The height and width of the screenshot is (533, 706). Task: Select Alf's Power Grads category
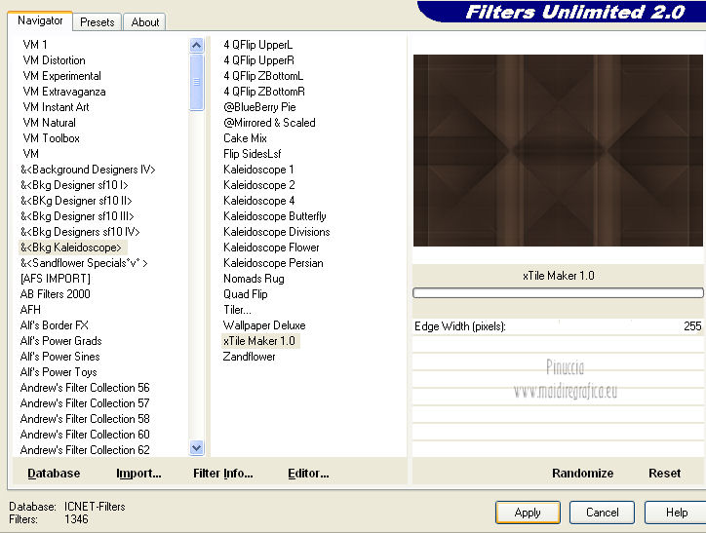pyautogui.click(x=61, y=341)
